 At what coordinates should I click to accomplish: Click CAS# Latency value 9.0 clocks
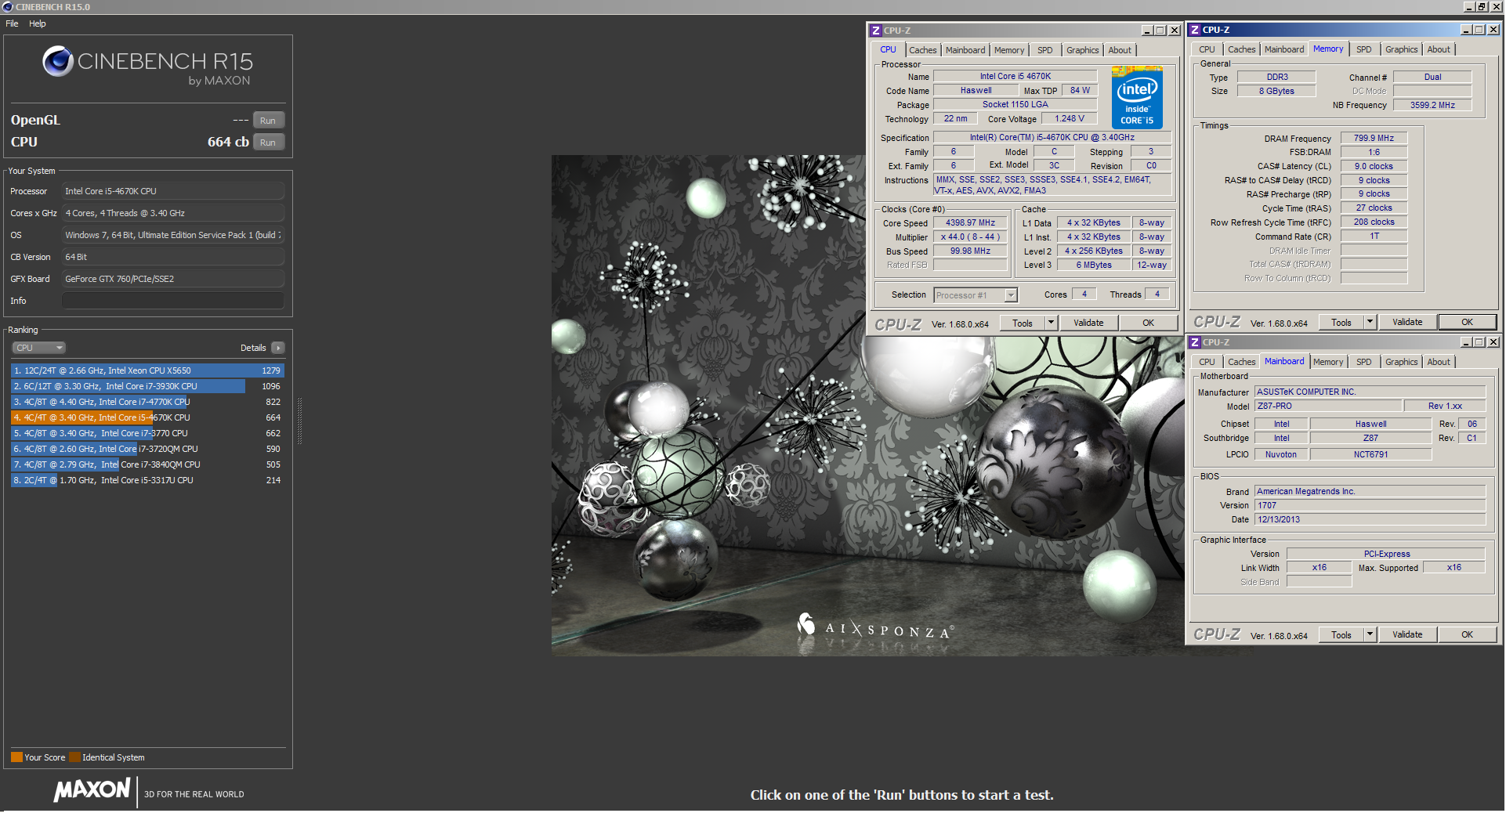[1374, 166]
